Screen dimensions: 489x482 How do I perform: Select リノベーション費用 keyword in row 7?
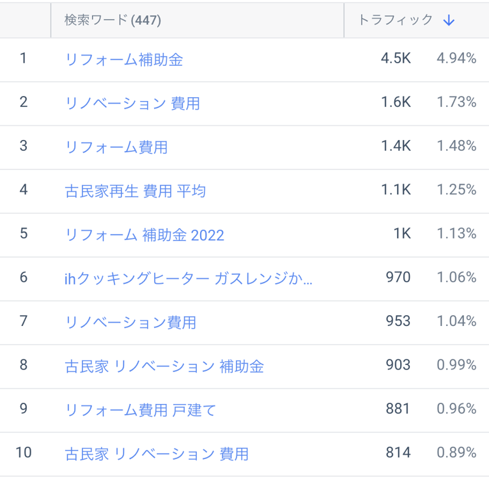(x=130, y=322)
